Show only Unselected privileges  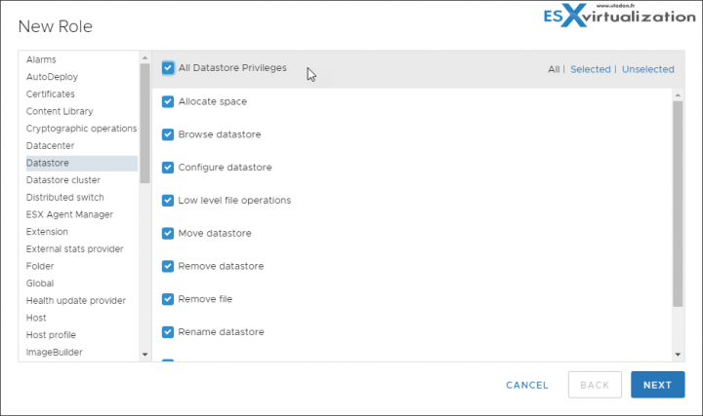[x=648, y=69]
